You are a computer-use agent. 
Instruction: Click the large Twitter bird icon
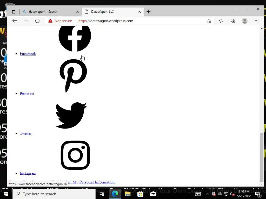pyautogui.click(x=71, y=115)
